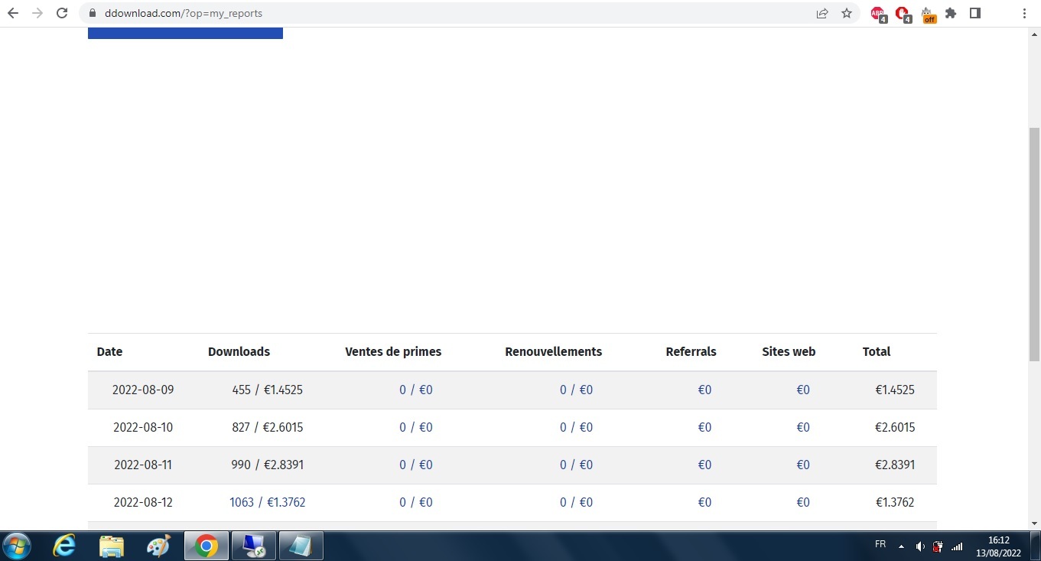
Task: Show hidden tray icons arrow
Action: click(x=901, y=546)
